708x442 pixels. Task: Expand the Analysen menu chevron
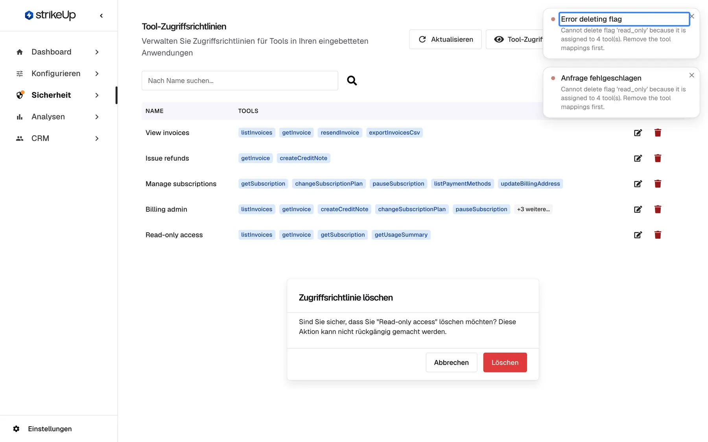coord(97,117)
